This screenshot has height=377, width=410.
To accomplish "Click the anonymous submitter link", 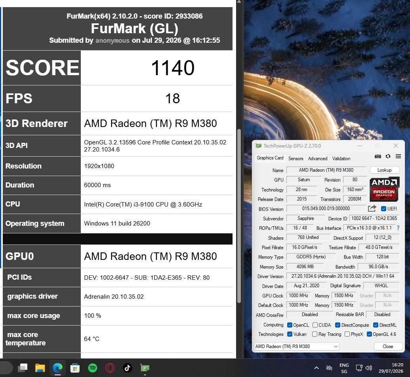I will (113, 40).
